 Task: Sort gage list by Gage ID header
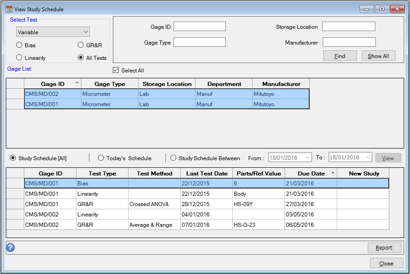point(53,84)
